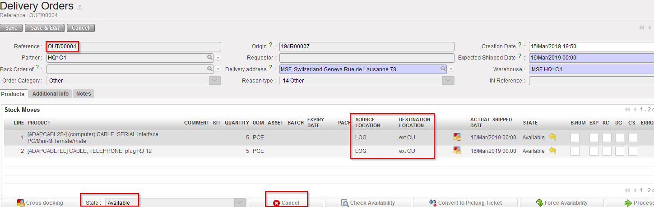Click the Delivery address search magnifier
654x207 pixels.
pyautogui.click(x=443, y=69)
